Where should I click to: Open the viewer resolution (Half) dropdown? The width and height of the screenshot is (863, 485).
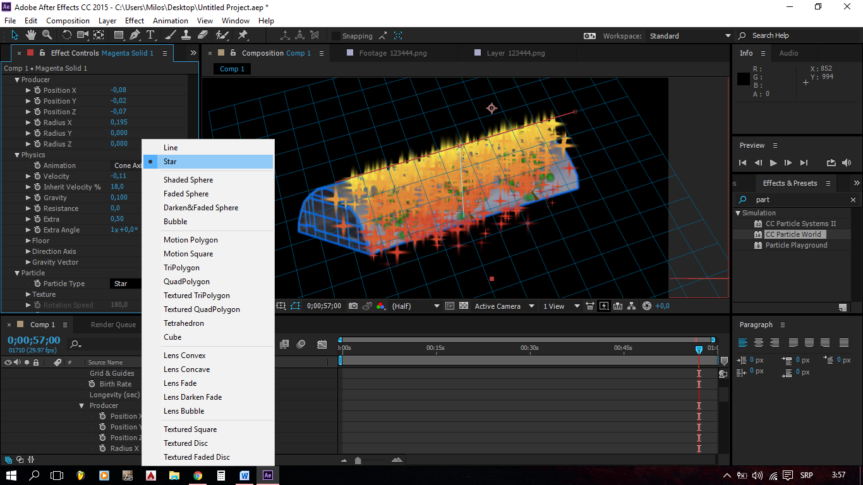pyautogui.click(x=415, y=306)
